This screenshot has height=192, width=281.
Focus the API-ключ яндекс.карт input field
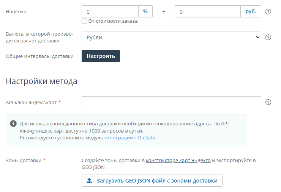coord(171,102)
